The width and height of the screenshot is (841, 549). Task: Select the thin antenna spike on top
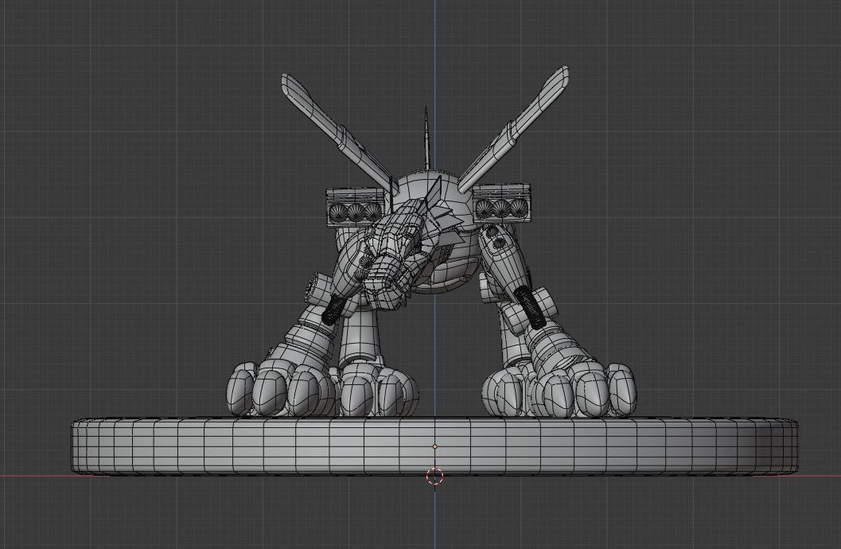pyautogui.click(x=426, y=137)
